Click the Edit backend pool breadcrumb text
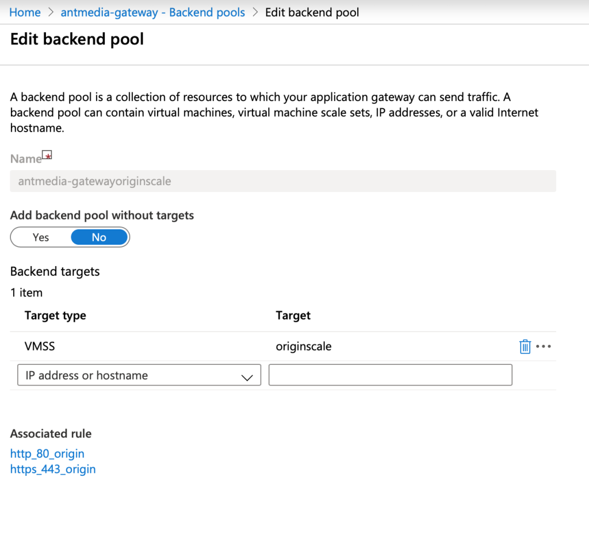 [312, 13]
